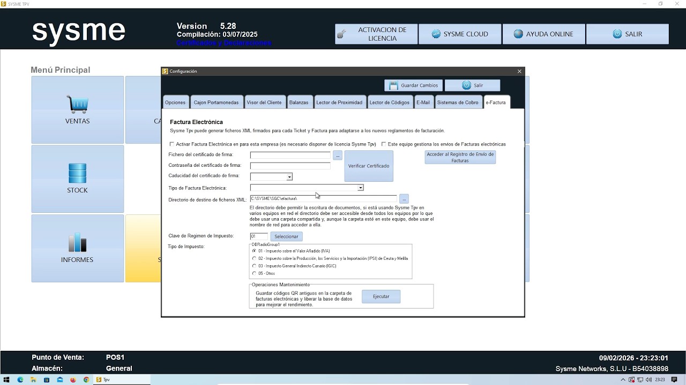Select radio 05 - Otros
This screenshot has width=686, height=385.
point(254,273)
